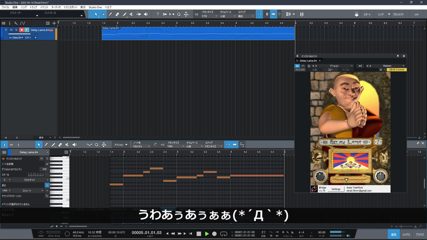
Task: Open the アクション dropdown in editor
Action: [x=121, y=145]
